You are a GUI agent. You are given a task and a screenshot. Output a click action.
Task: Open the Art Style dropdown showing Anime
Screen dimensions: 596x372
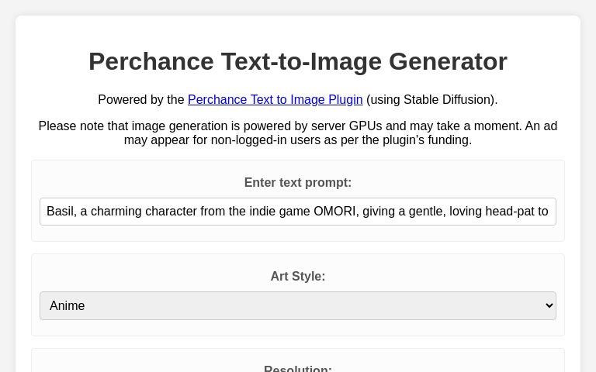[x=298, y=306]
